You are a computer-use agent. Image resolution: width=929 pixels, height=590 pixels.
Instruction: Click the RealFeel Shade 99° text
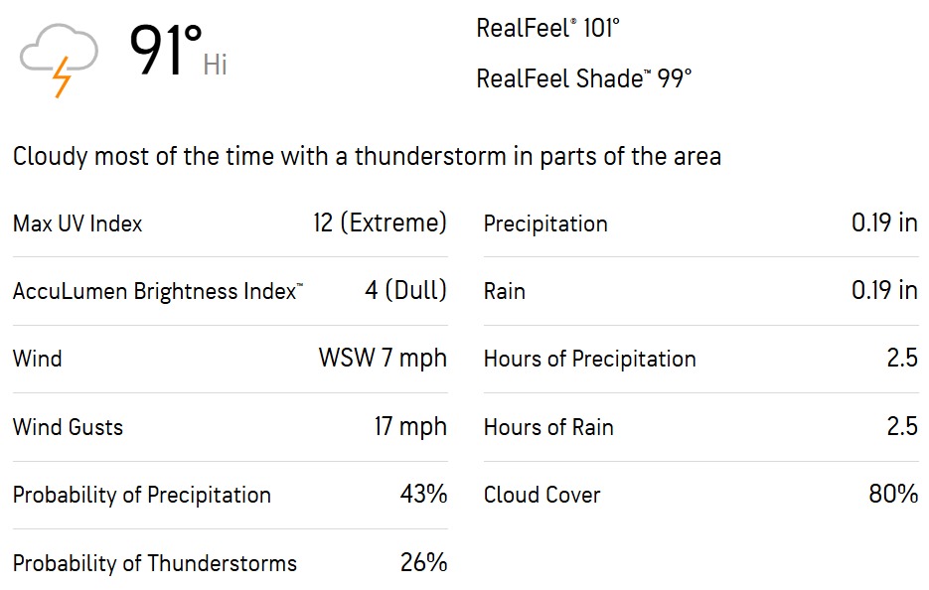(583, 78)
